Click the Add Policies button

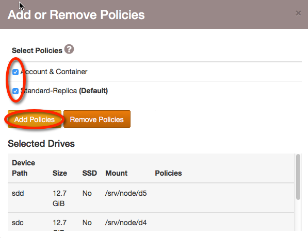point(35,119)
